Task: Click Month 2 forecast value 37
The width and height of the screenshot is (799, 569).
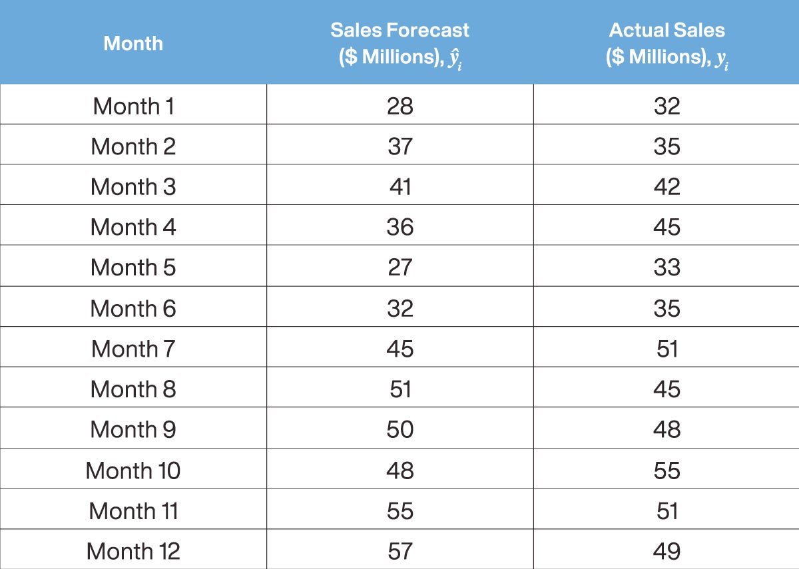Action: pyautogui.click(x=400, y=146)
